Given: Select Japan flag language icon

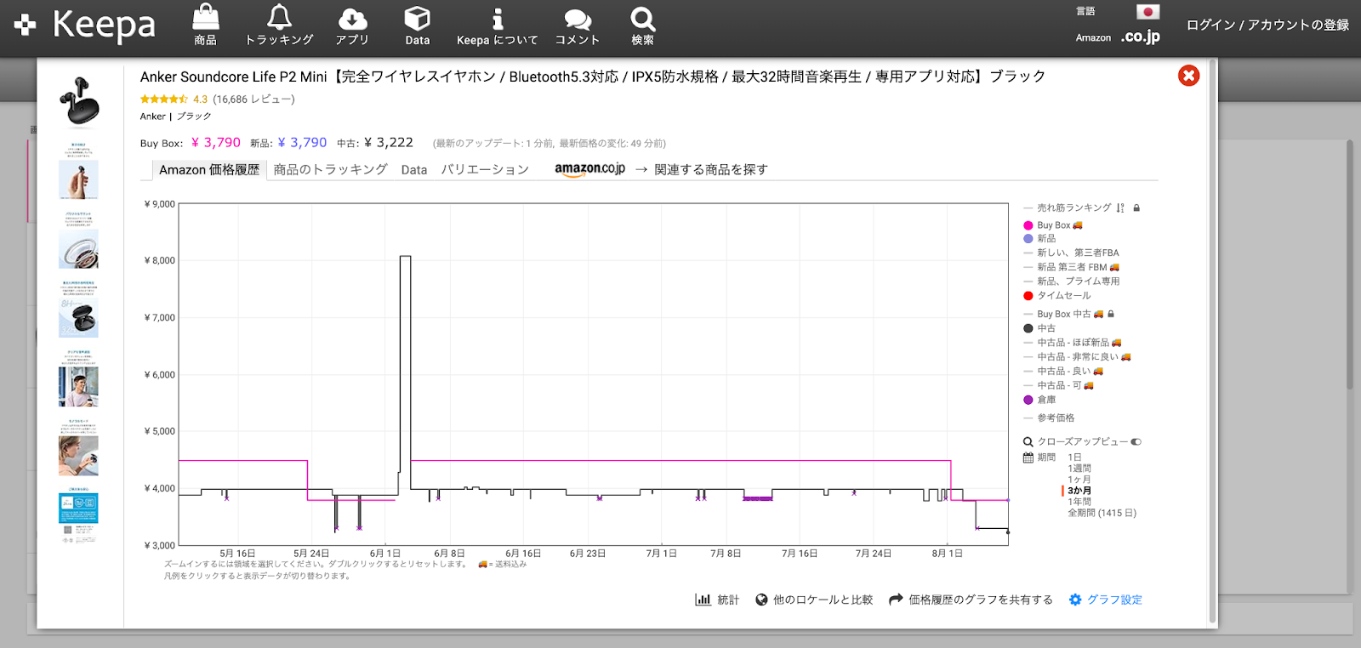Looking at the screenshot, I should (x=1147, y=12).
